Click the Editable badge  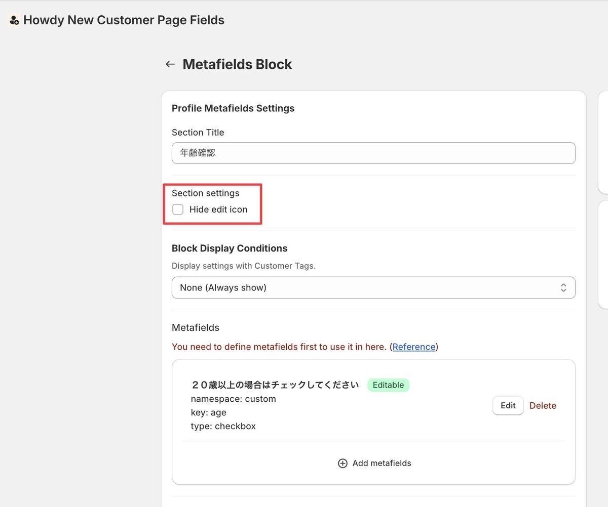coord(388,385)
